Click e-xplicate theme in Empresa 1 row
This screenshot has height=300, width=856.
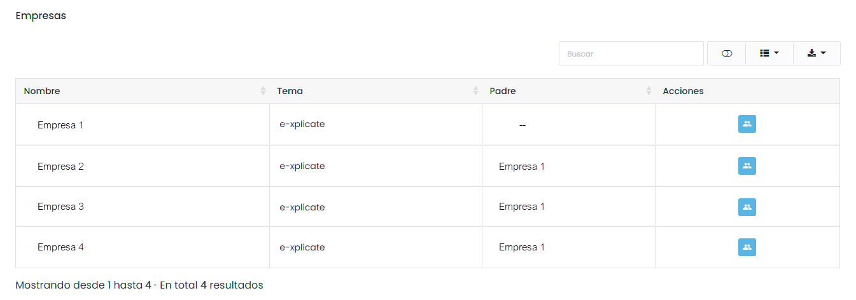(302, 125)
